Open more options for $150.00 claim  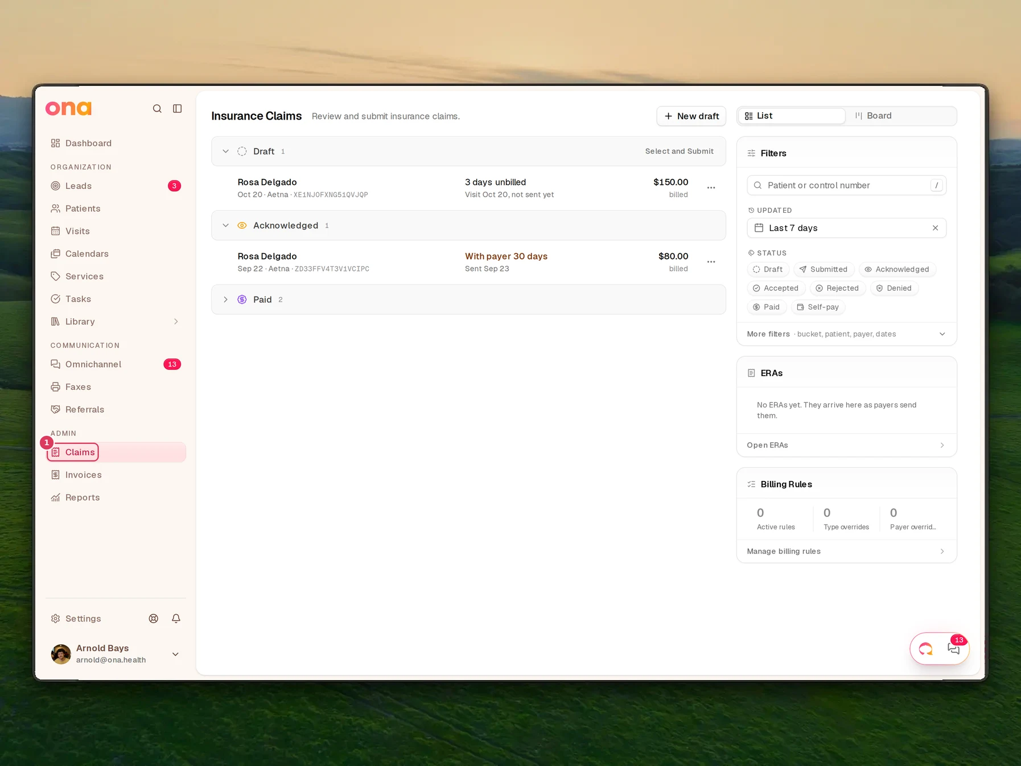pyautogui.click(x=711, y=188)
